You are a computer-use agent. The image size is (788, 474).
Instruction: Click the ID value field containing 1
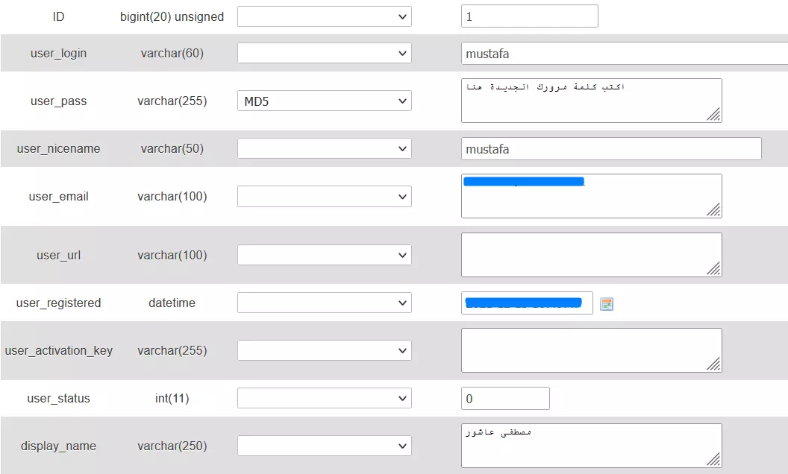click(530, 16)
